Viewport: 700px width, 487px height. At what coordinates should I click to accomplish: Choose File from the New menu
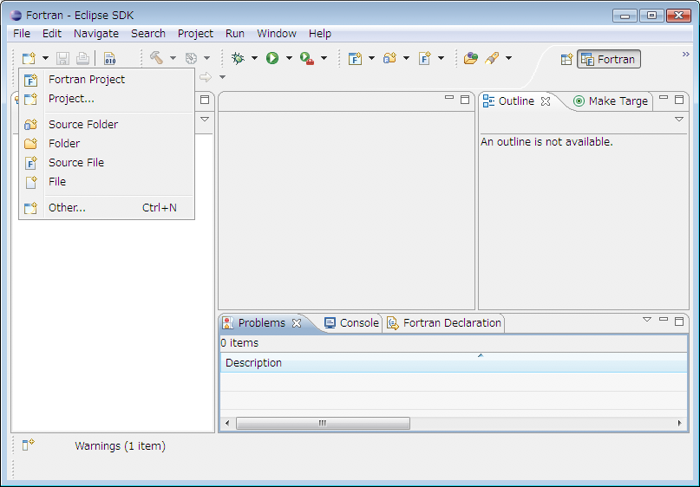[x=107, y=182]
